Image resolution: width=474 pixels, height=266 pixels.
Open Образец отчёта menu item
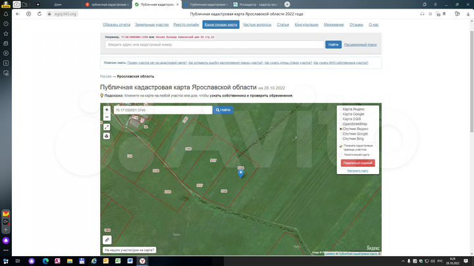pyautogui.click(x=117, y=25)
